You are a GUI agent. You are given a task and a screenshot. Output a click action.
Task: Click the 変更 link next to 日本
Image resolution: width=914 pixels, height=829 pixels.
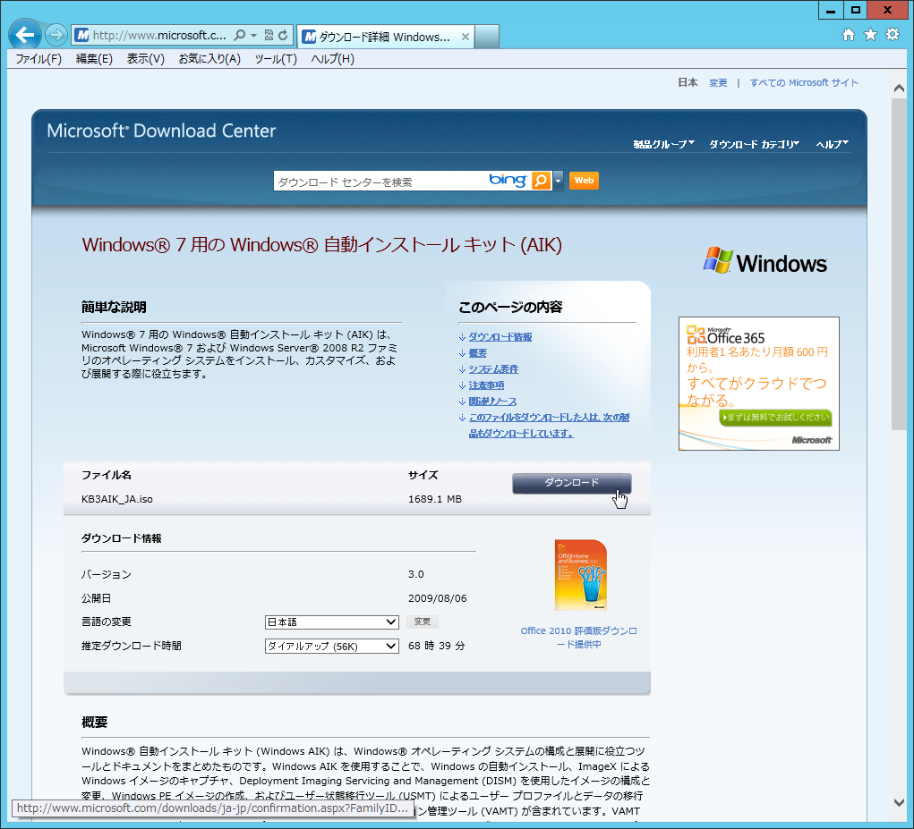718,82
